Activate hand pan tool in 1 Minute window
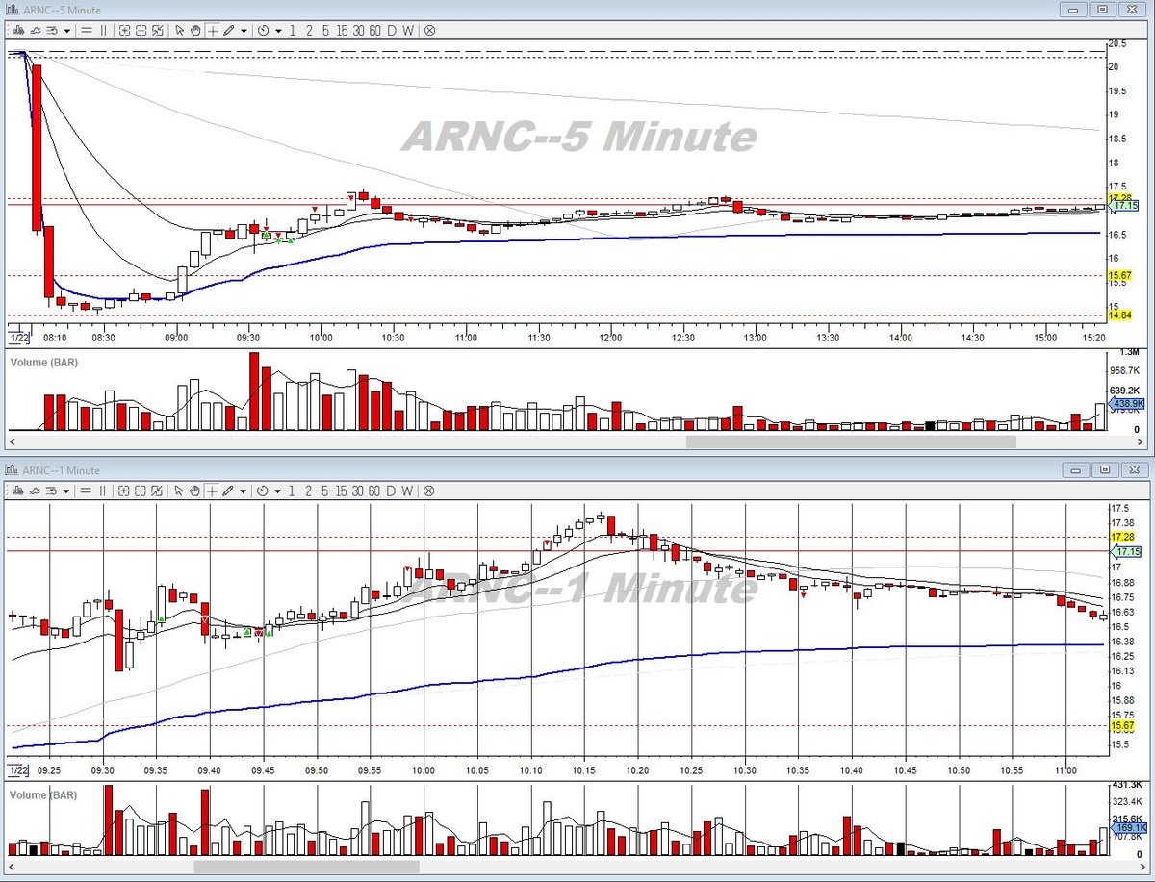Viewport: 1155px width, 882px height. pyautogui.click(x=195, y=491)
